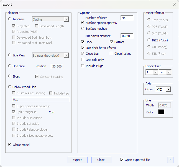The height and width of the screenshot is (167, 179).
Task: Toggle the Include Plugs checkbox
Action: pos(83,66)
